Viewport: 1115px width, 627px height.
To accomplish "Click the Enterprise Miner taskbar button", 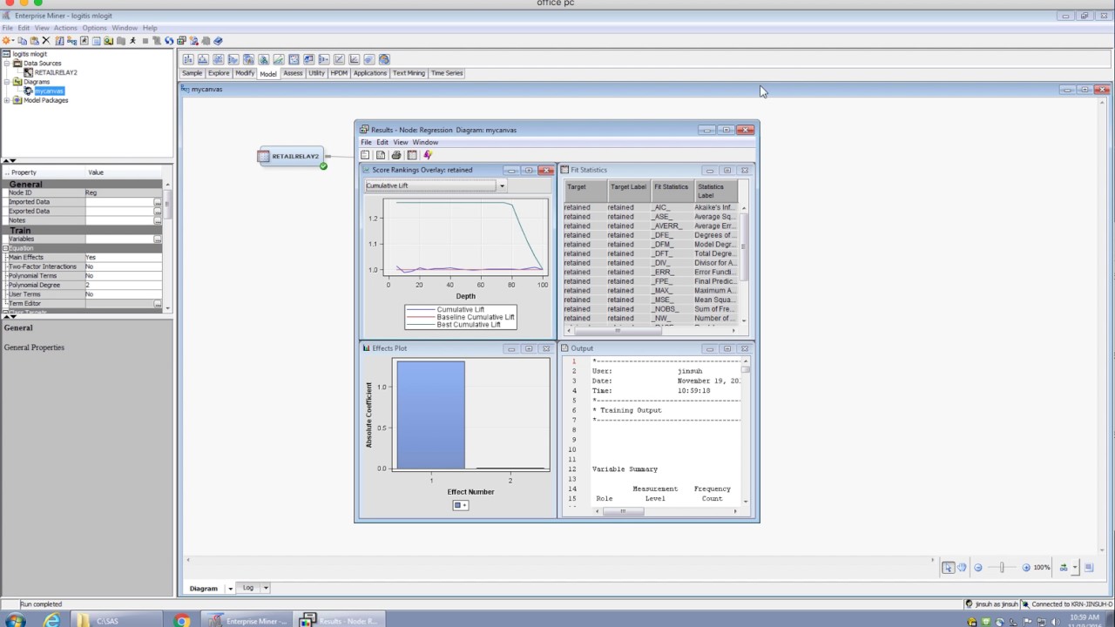I will 247,620.
